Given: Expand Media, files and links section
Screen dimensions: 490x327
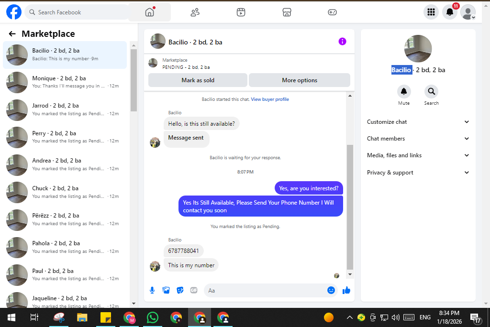Looking at the screenshot, I should coord(418,155).
